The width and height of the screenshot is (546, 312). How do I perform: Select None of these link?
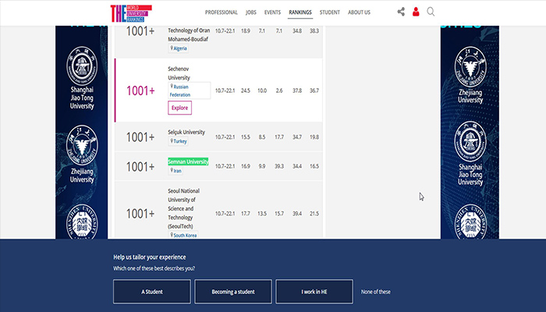[x=375, y=292]
